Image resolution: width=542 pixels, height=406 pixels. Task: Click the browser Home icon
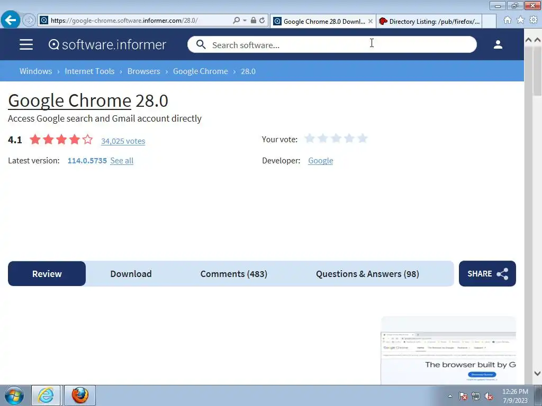pyautogui.click(x=508, y=20)
